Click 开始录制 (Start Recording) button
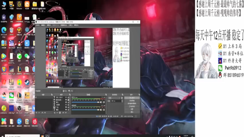Viewport: 244px width, 137px height. pyautogui.click(x=132, y=101)
